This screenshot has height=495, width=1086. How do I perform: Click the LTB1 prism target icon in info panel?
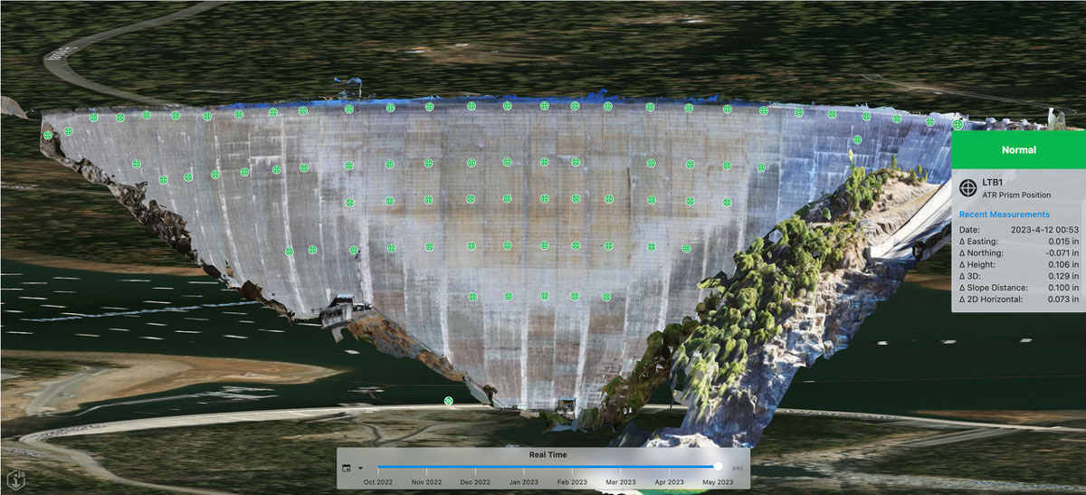(x=967, y=187)
